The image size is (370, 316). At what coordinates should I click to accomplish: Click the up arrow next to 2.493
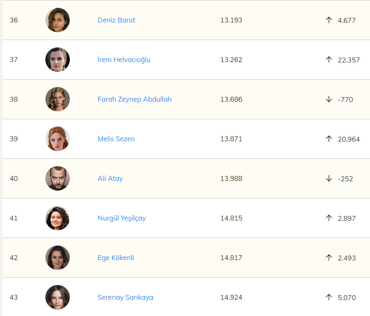coord(329,258)
